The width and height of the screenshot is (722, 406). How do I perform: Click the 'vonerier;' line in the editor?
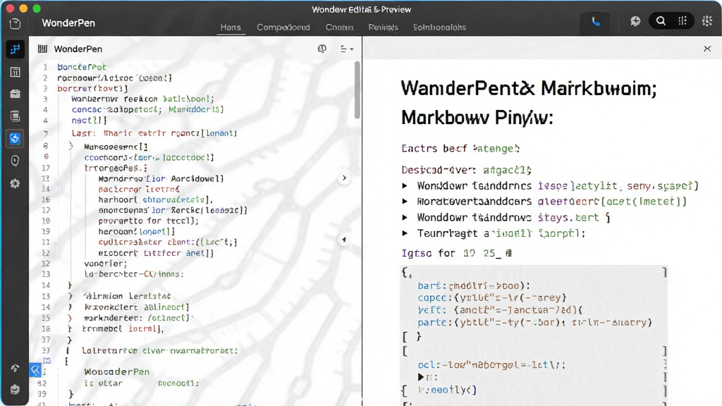click(x=106, y=264)
